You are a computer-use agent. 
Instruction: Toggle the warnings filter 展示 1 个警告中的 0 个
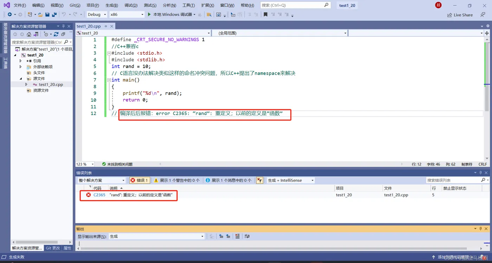coord(177,180)
